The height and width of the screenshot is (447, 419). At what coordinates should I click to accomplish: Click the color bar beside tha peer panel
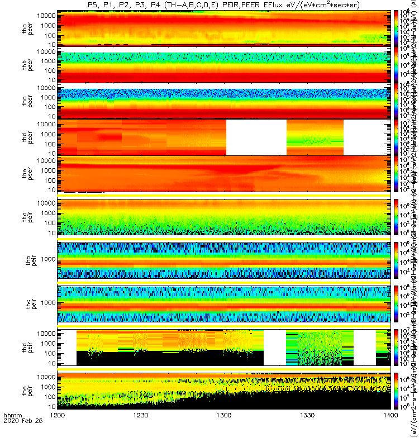(396, 27)
